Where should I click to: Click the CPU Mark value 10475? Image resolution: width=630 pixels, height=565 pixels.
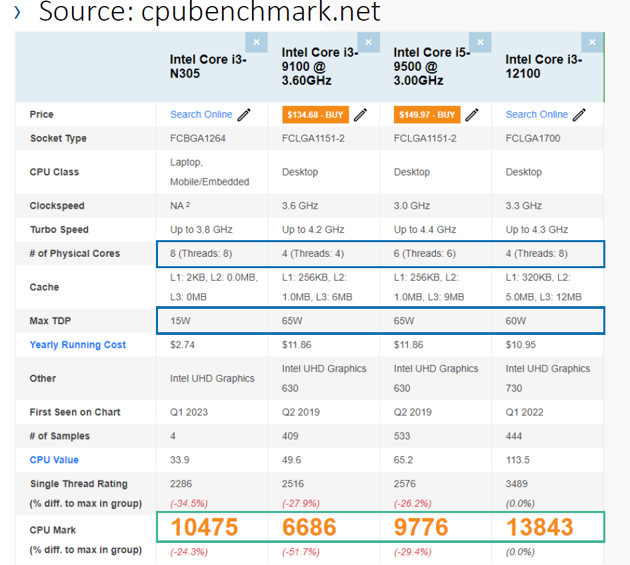[x=204, y=527]
